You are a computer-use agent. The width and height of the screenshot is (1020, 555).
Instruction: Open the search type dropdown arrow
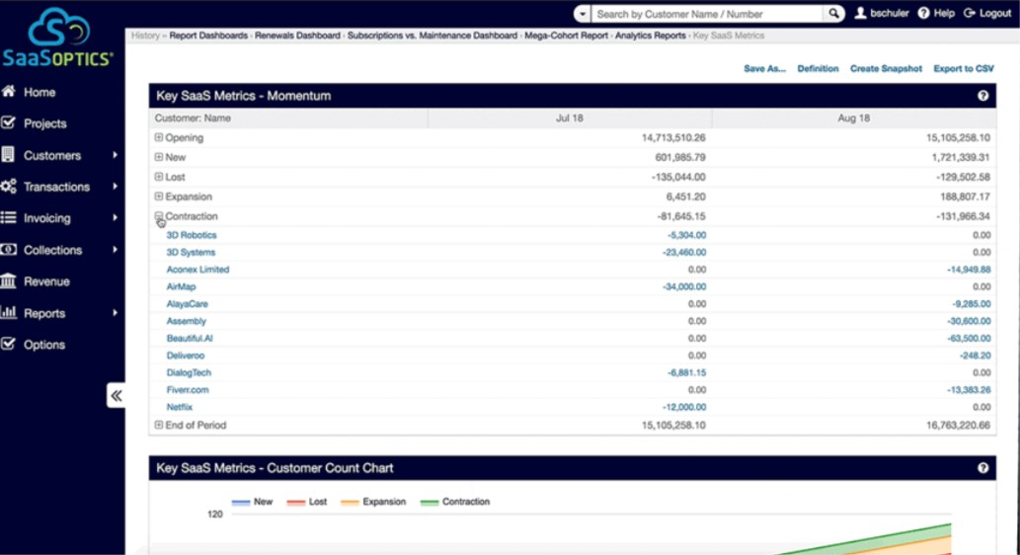583,14
